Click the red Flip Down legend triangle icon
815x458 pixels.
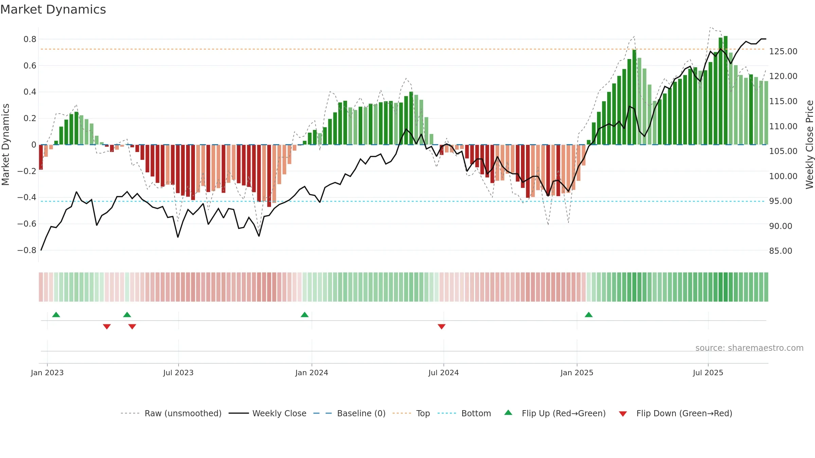623,414
